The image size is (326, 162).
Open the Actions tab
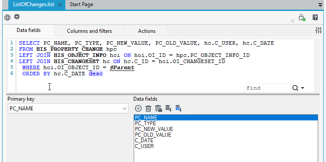[x=147, y=31]
